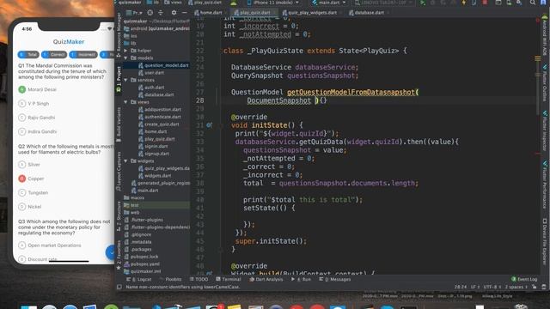The height and width of the screenshot is (309, 550).
Task: Click the 28:24 cursor position indicator
Action: click(461, 287)
